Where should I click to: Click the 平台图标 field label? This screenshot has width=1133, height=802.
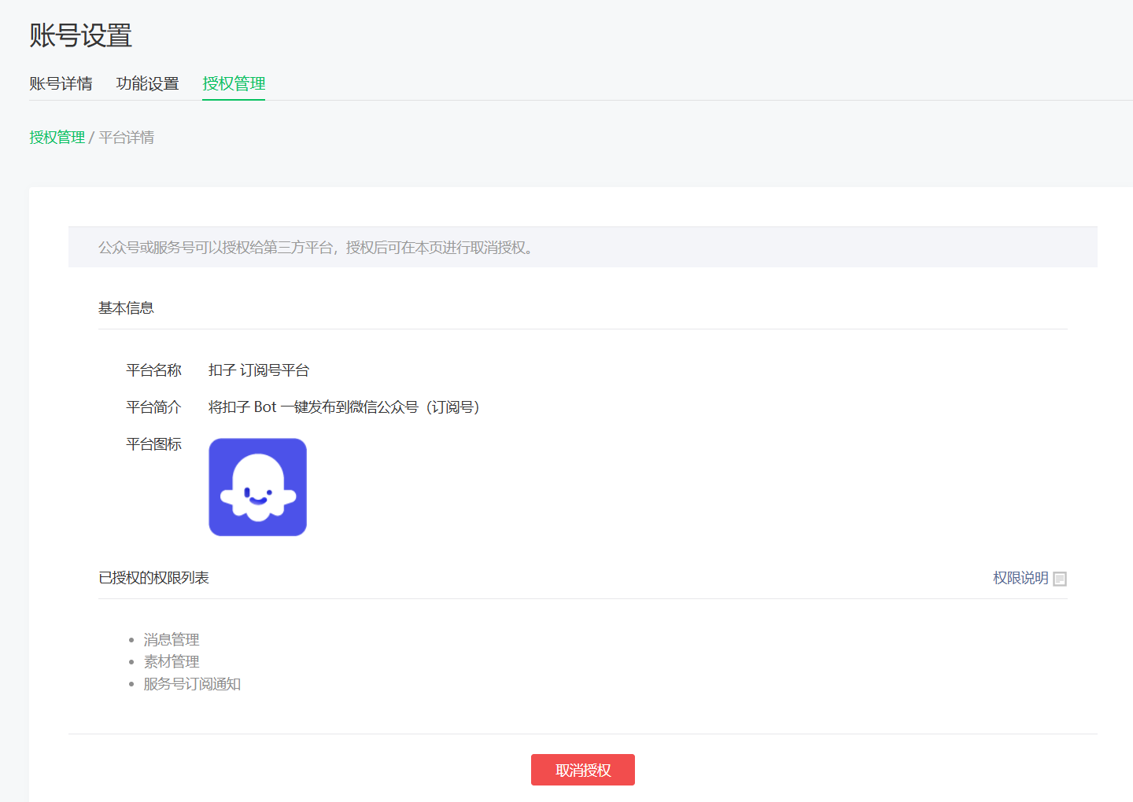[153, 444]
